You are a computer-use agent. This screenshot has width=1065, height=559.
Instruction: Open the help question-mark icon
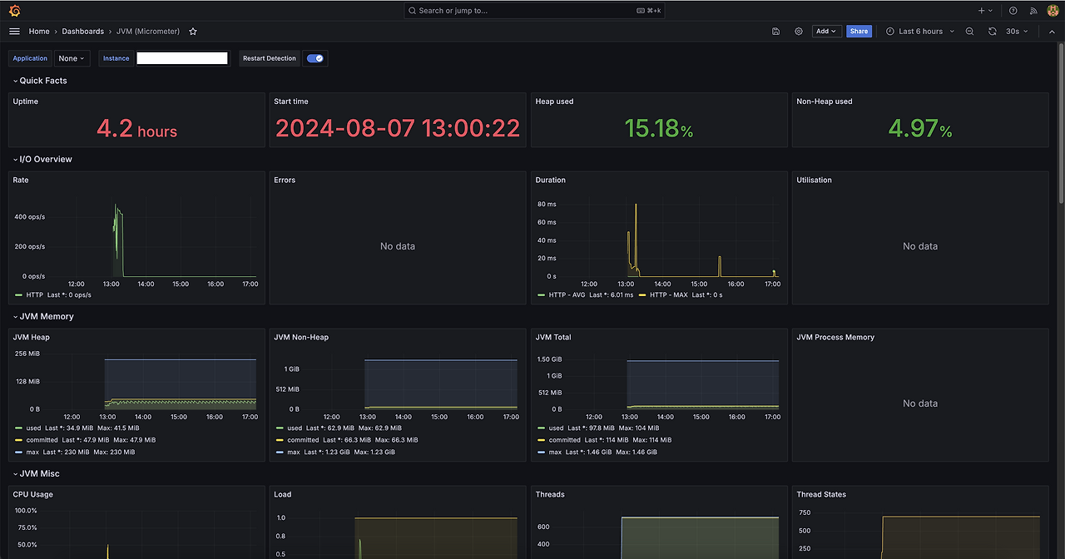pyautogui.click(x=1013, y=11)
